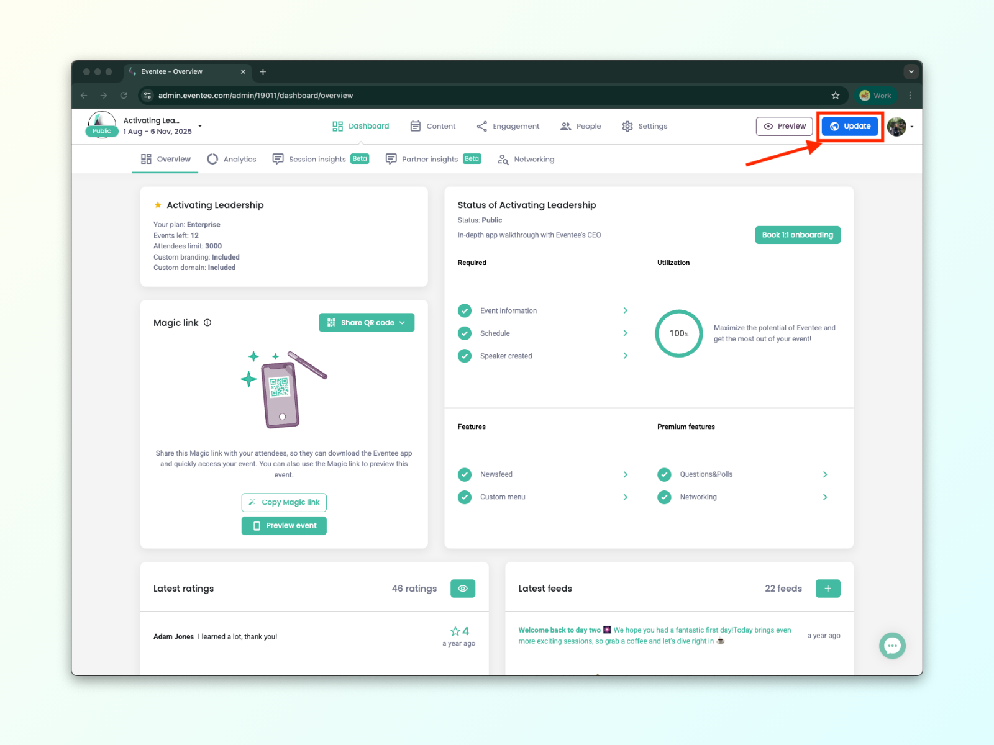Reload the Eventee page
Screen dimensions: 994x745
pyautogui.click(x=124, y=96)
